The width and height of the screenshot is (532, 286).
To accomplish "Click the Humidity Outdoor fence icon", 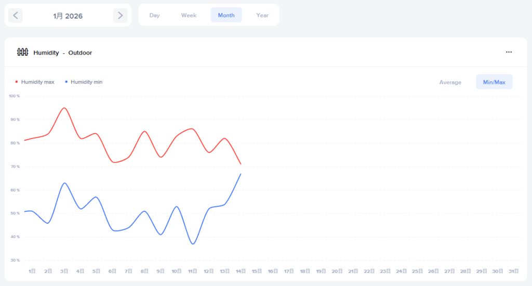I will click(22, 52).
